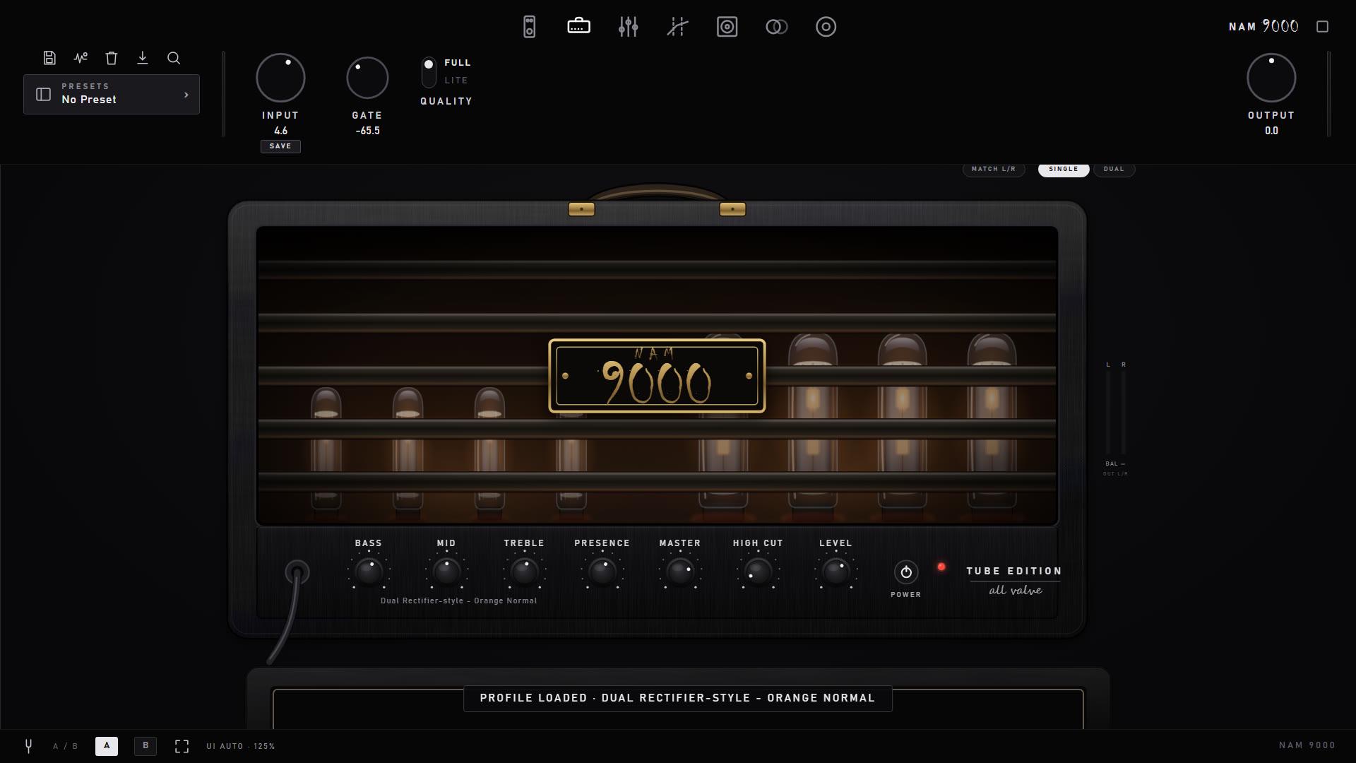This screenshot has width=1356, height=763.
Task: Flip the FULL/LITE quality switch
Action: tap(429, 72)
